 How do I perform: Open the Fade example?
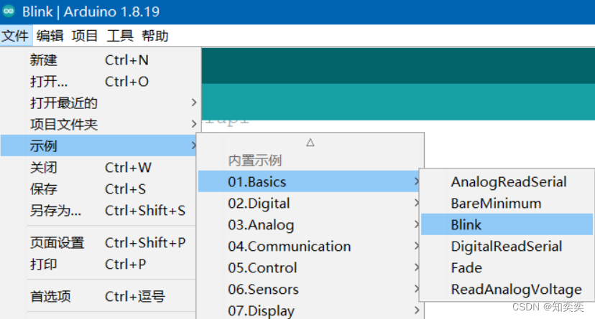[x=507, y=268]
